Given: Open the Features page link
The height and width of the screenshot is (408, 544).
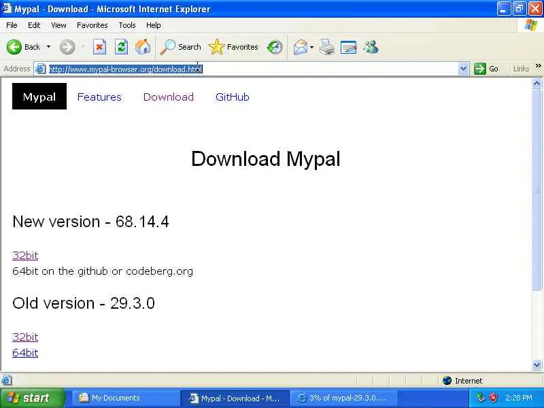Looking at the screenshot, I should tap(99, 97).
